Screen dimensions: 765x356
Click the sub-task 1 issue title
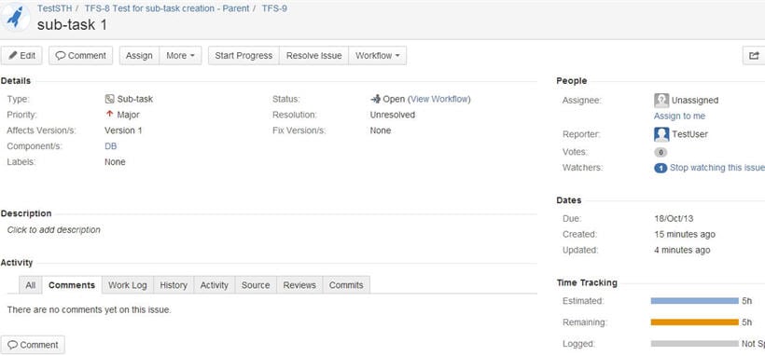[72, 24]
